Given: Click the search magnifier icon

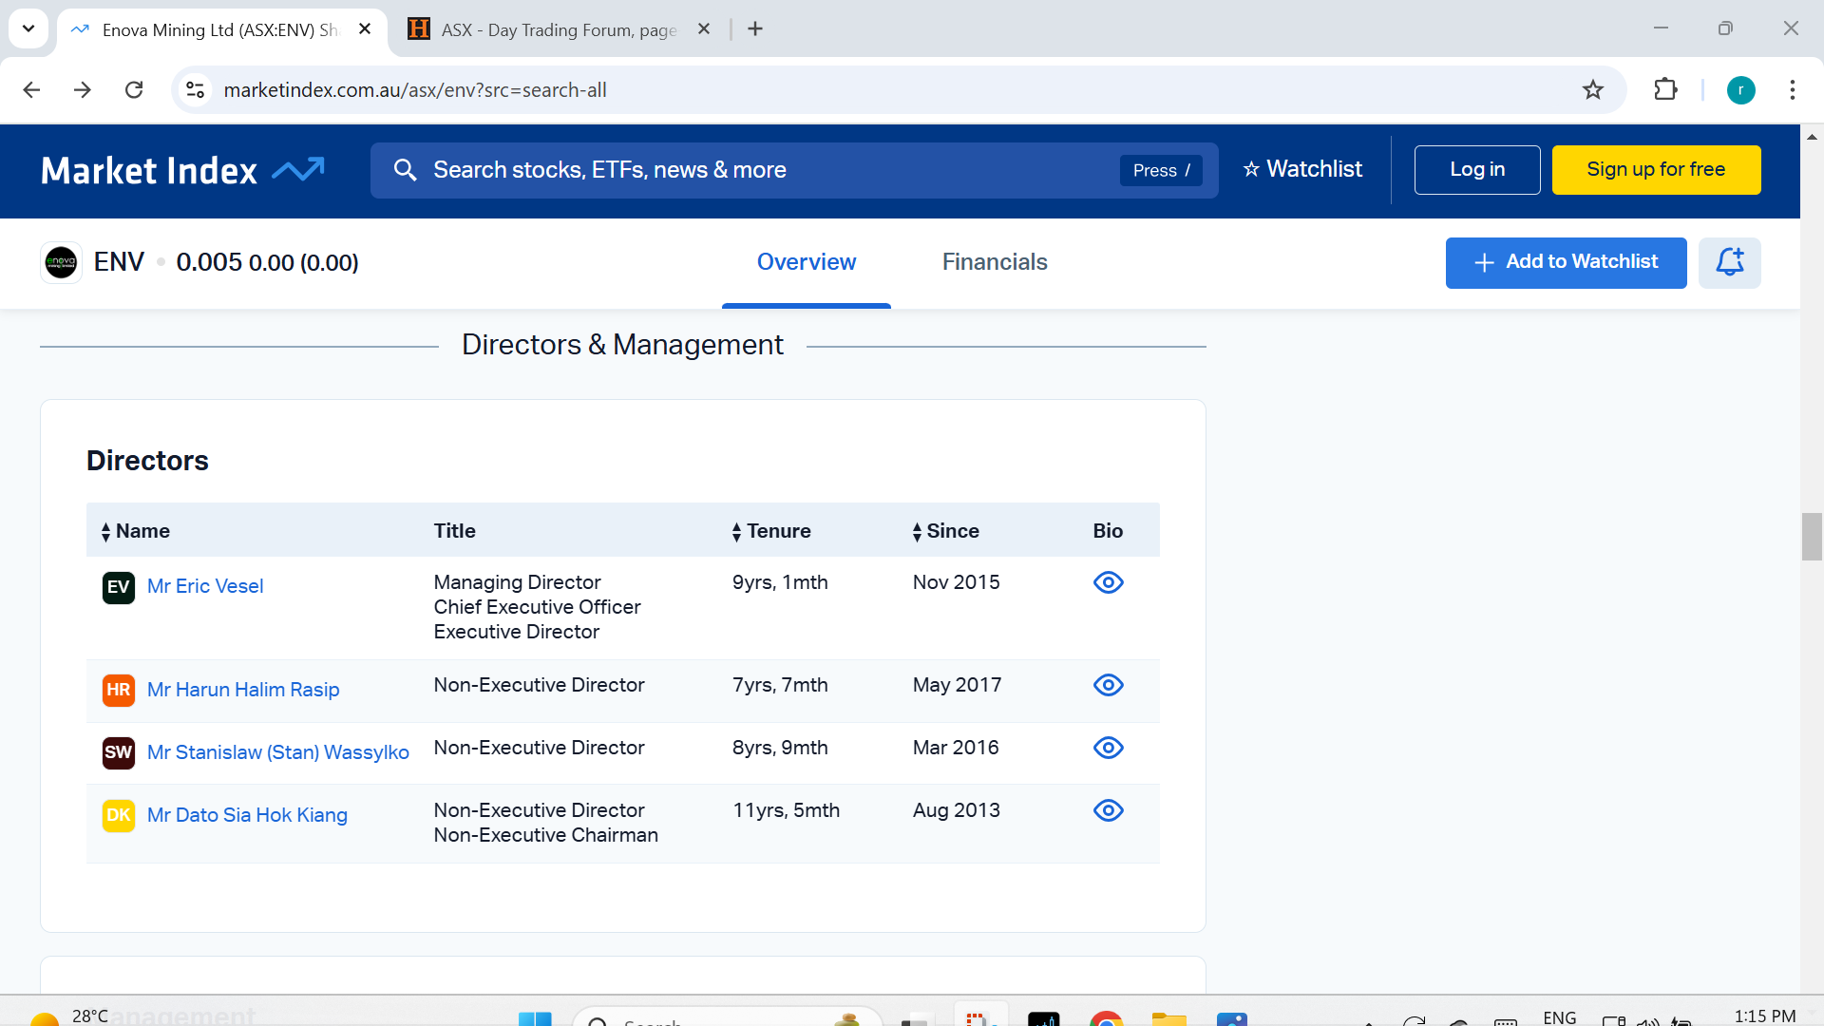Looking at the screenshot, I should [405, 170].
